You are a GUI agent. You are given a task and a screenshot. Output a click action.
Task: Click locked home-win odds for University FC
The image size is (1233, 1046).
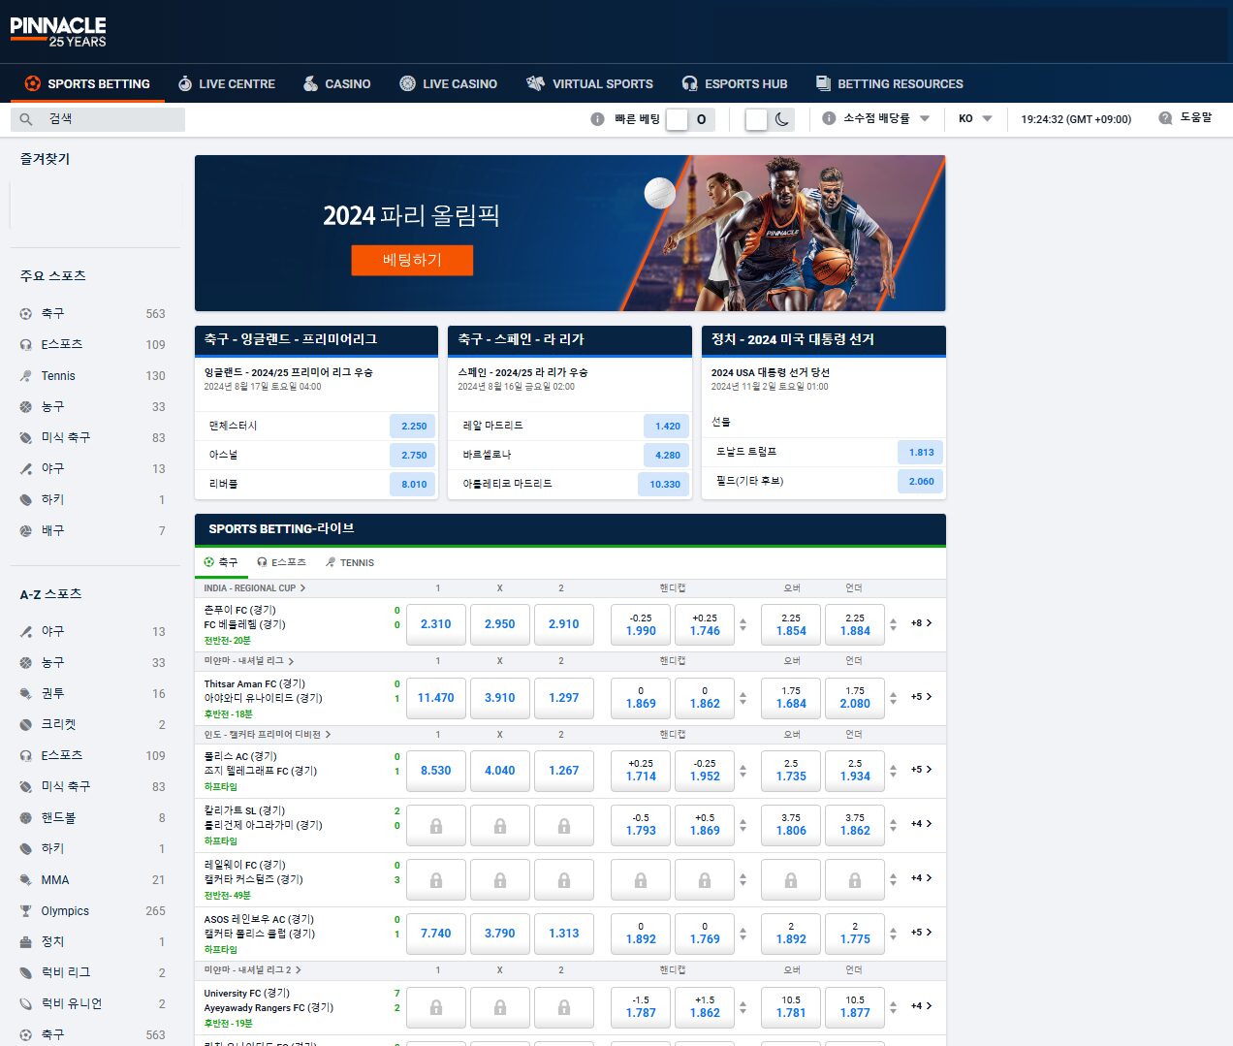[x=436, y=1007]
